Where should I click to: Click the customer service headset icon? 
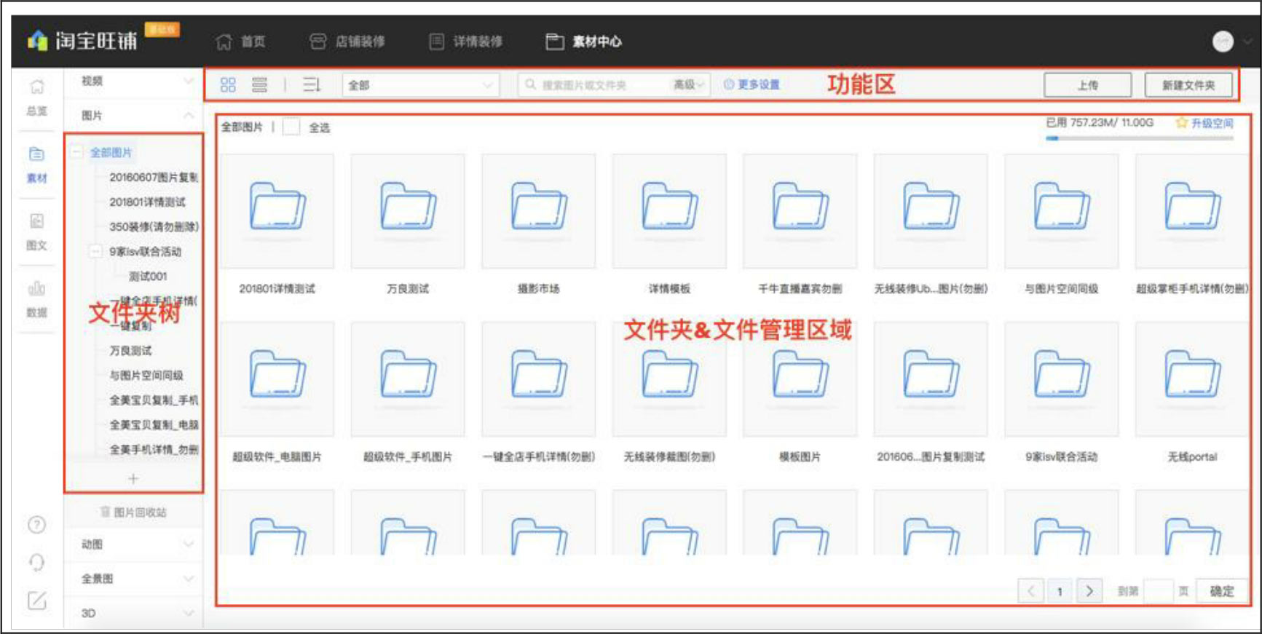point(37,563)
